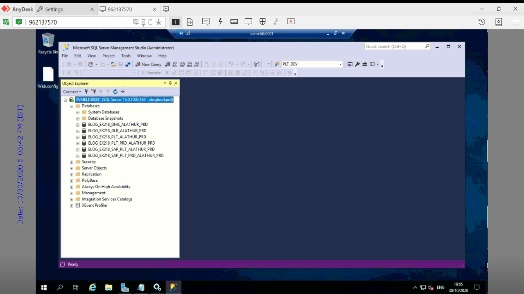Open the AnyDesk chat icon
The width and height of the screenshot is (524, 294).
pos(206,22)
